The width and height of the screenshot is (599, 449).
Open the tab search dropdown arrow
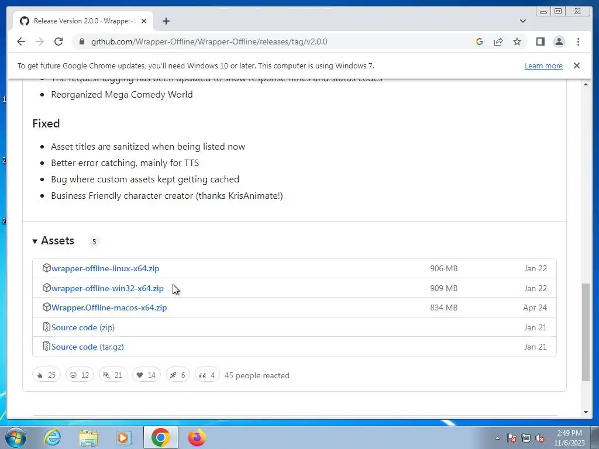pos(522,21)
